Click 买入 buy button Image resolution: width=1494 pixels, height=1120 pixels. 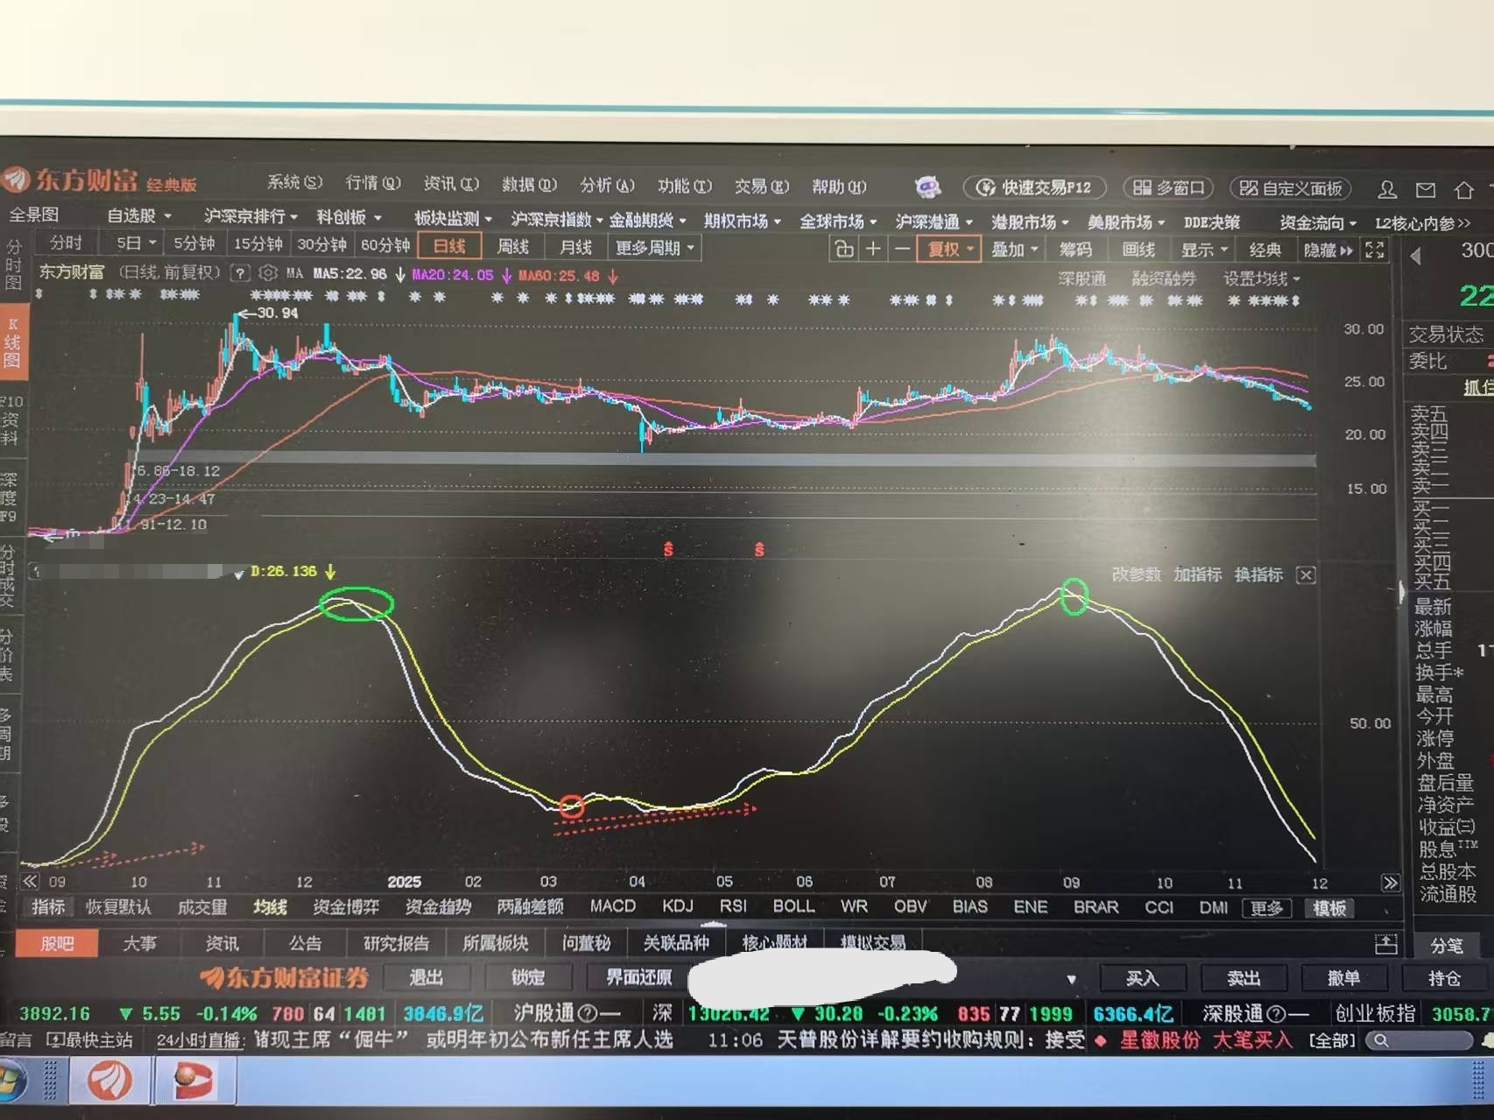click(x=1142, y=978)
